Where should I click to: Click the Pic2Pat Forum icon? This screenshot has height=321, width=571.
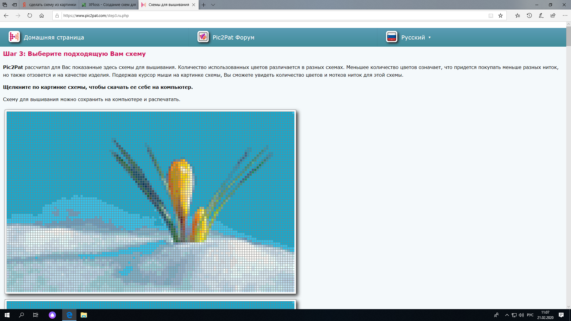[x=203, y=37]
